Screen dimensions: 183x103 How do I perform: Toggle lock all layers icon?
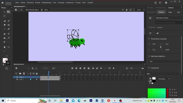point(37,74)
